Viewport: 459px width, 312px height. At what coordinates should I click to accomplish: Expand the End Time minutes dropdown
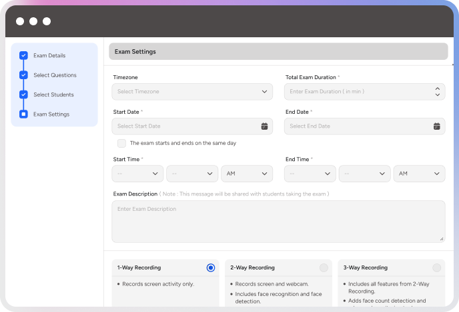pos(364,174)
